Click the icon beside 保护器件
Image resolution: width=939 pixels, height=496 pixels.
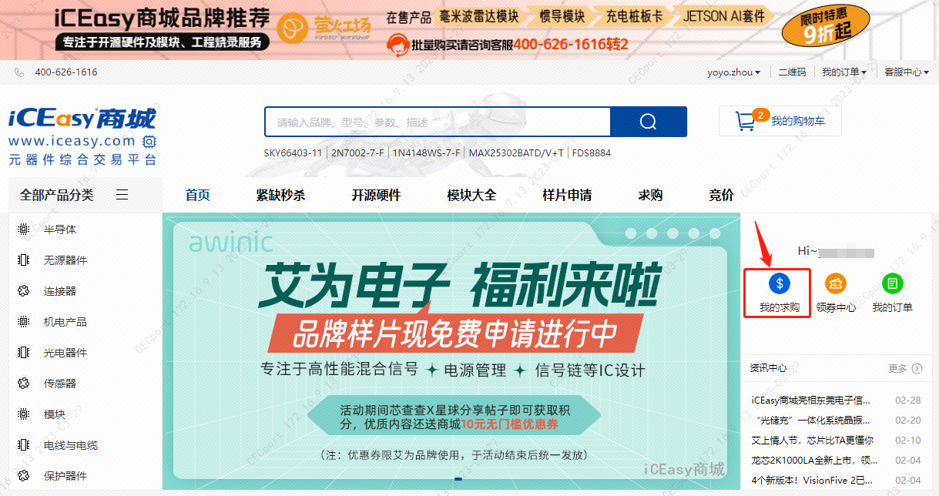pos(23,476)
